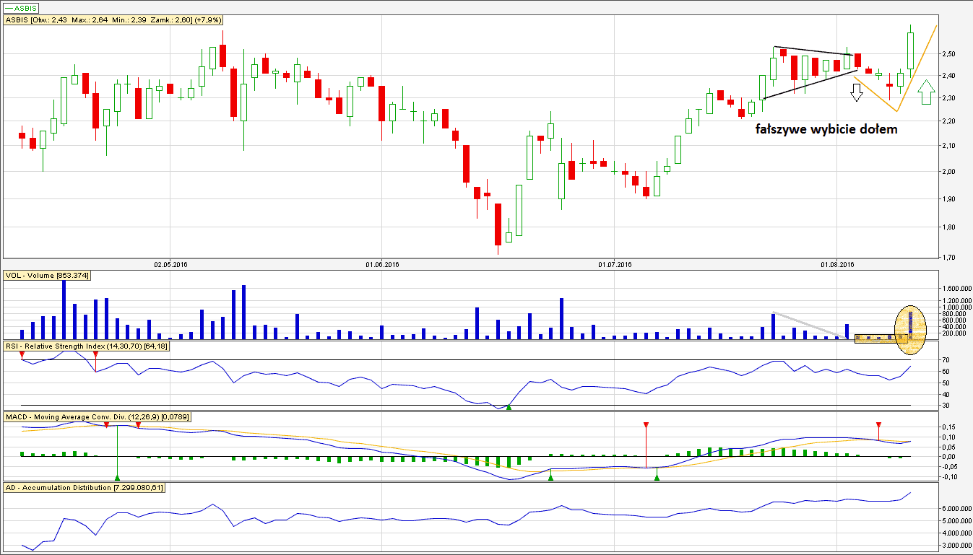The height and width of the screenshot is (555, 973).
Task: Click the last tall green candlestick
Action: coord(910,51)
